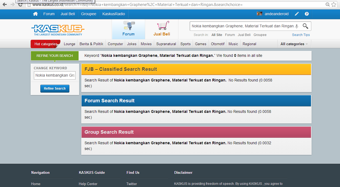Image resolution: width=340 pixels, height=187 pixels.
Task: Click the KASKUS Guide footer heading
Action: coord(92,172)
